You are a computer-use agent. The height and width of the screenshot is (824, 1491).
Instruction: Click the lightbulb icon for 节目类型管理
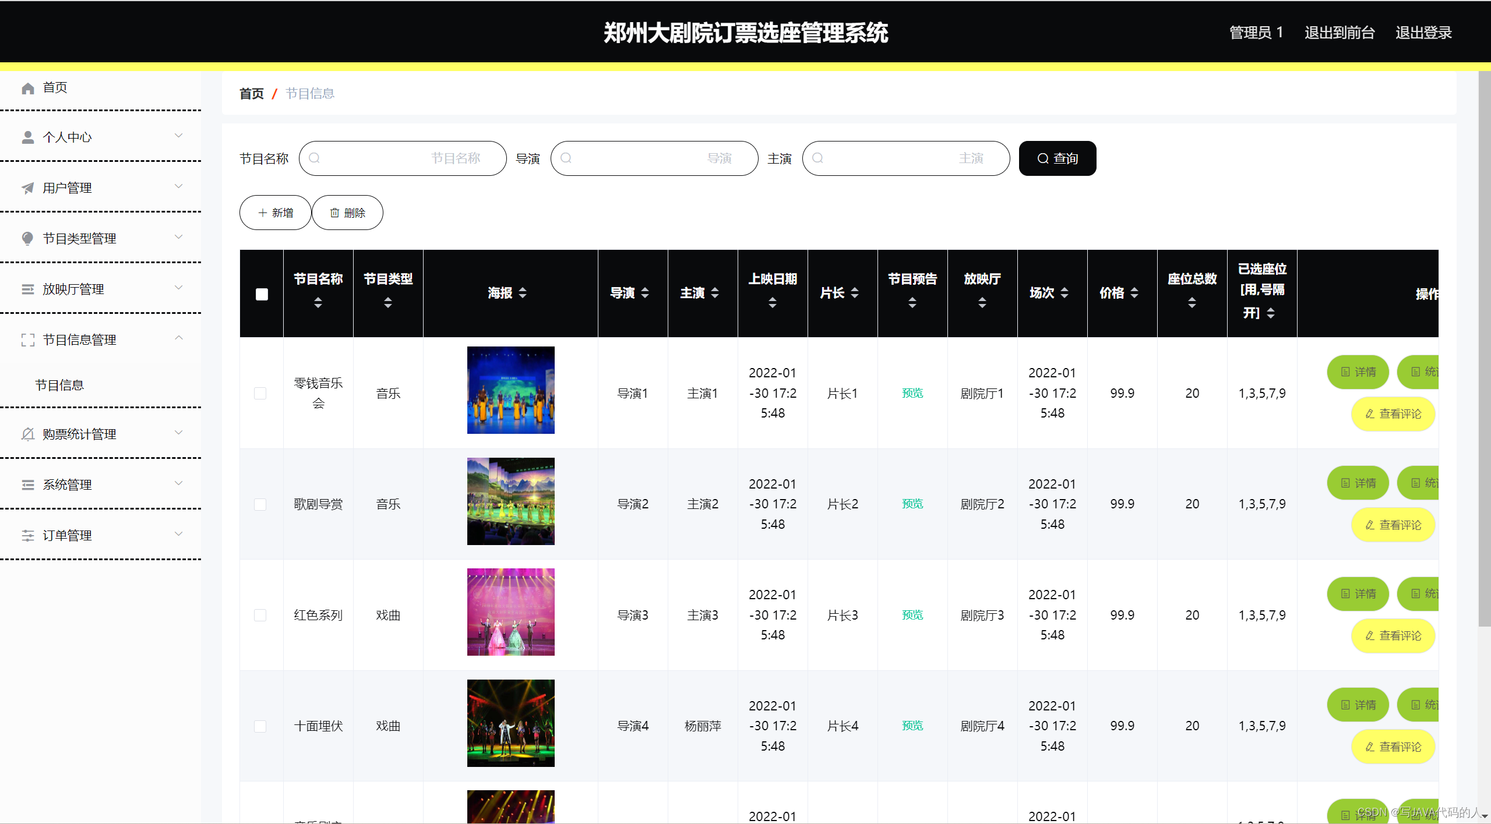[x=27, y=239]
